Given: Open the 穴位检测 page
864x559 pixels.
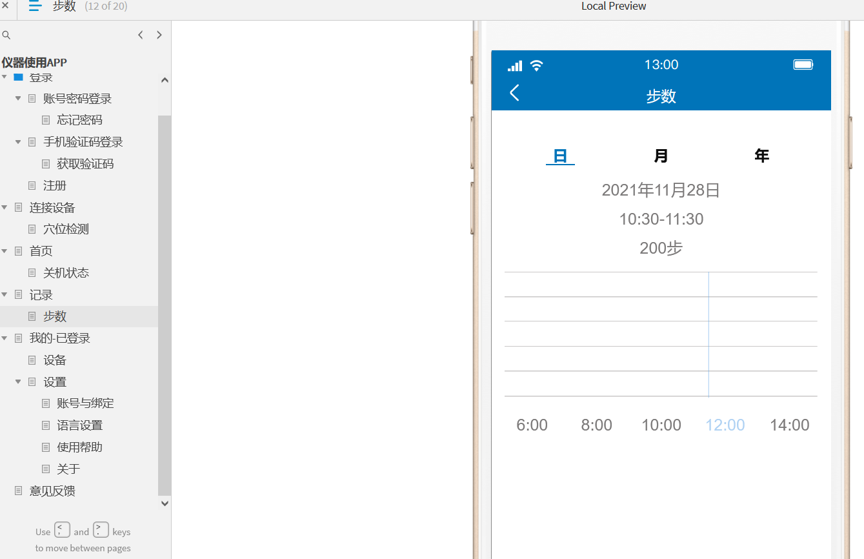Looking at the screenshot, I should [x=66, y=229].
